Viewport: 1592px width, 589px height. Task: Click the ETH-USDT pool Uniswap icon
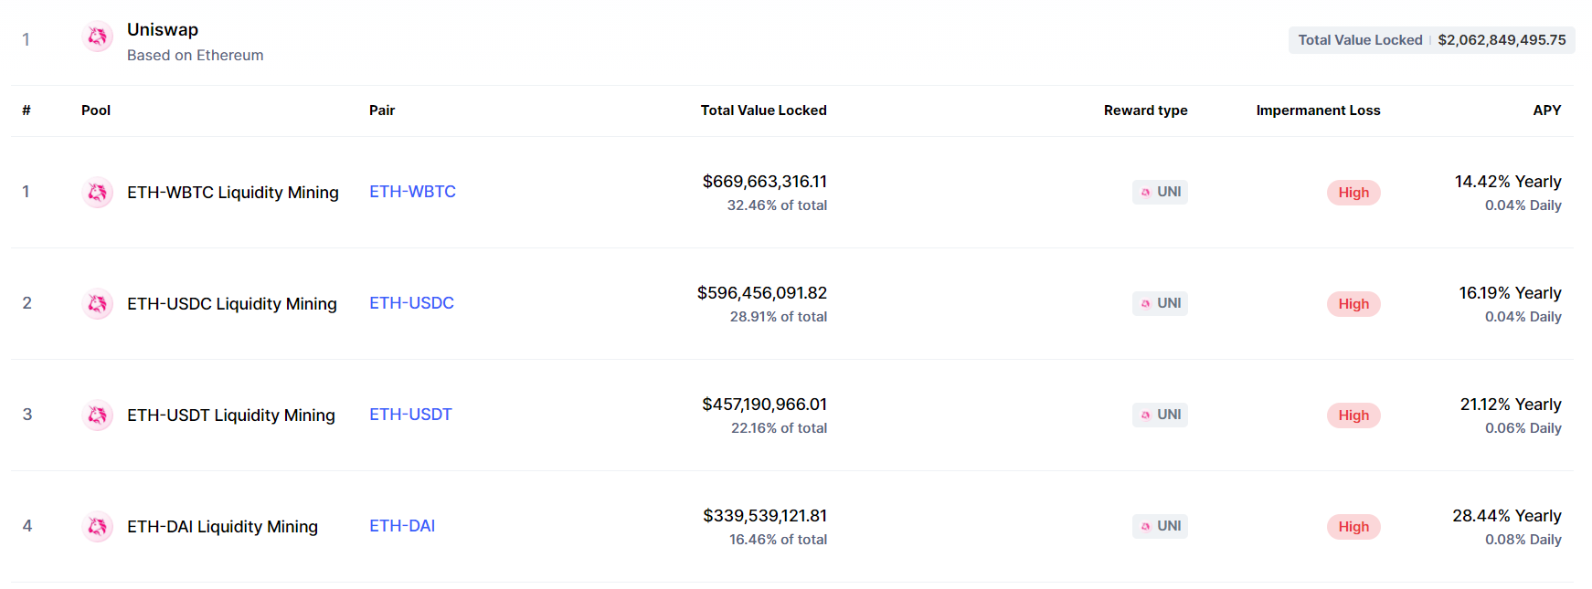pos(97,415)
